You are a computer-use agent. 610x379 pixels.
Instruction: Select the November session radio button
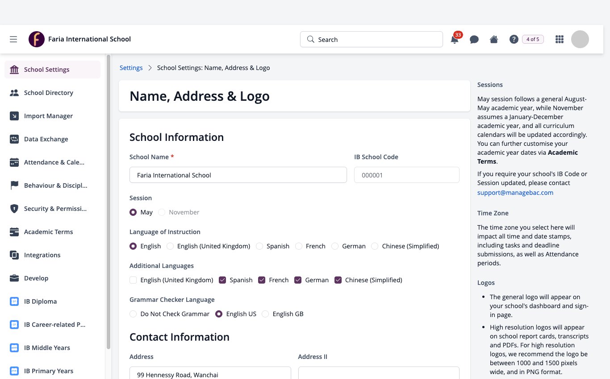point(162,212)
